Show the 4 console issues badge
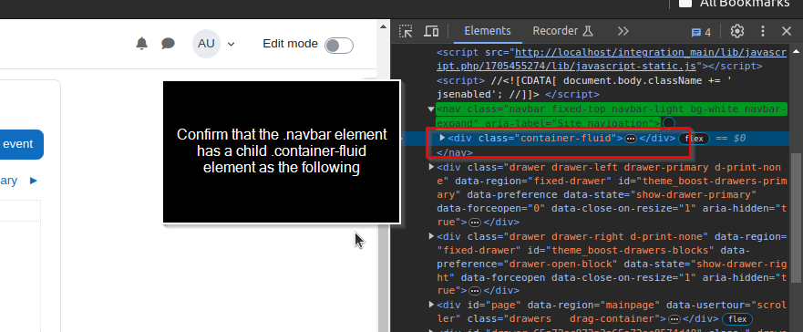 tap(701, 32)
